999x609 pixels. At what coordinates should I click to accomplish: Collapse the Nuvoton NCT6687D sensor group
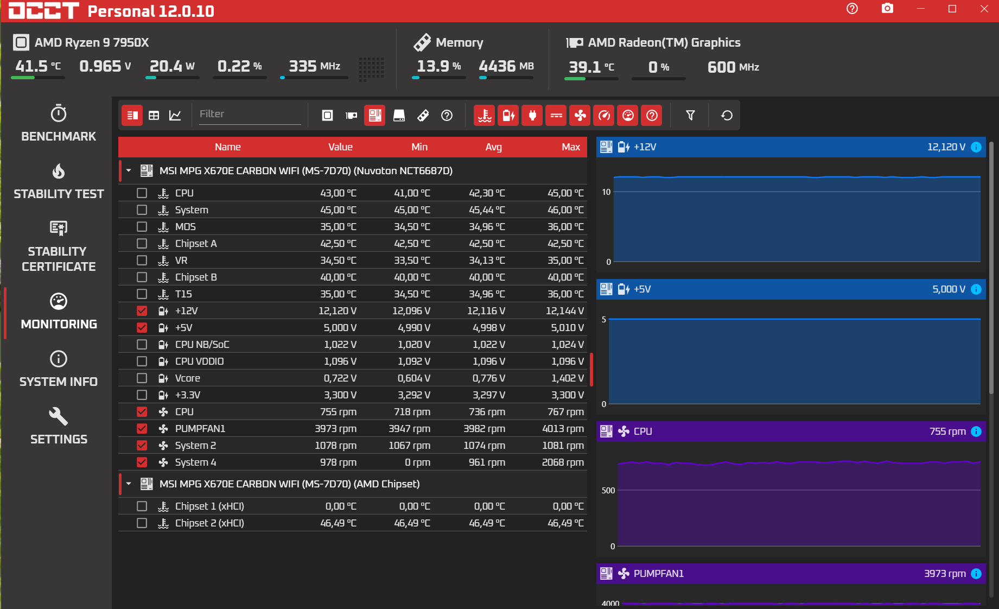[x=129, y=171]
